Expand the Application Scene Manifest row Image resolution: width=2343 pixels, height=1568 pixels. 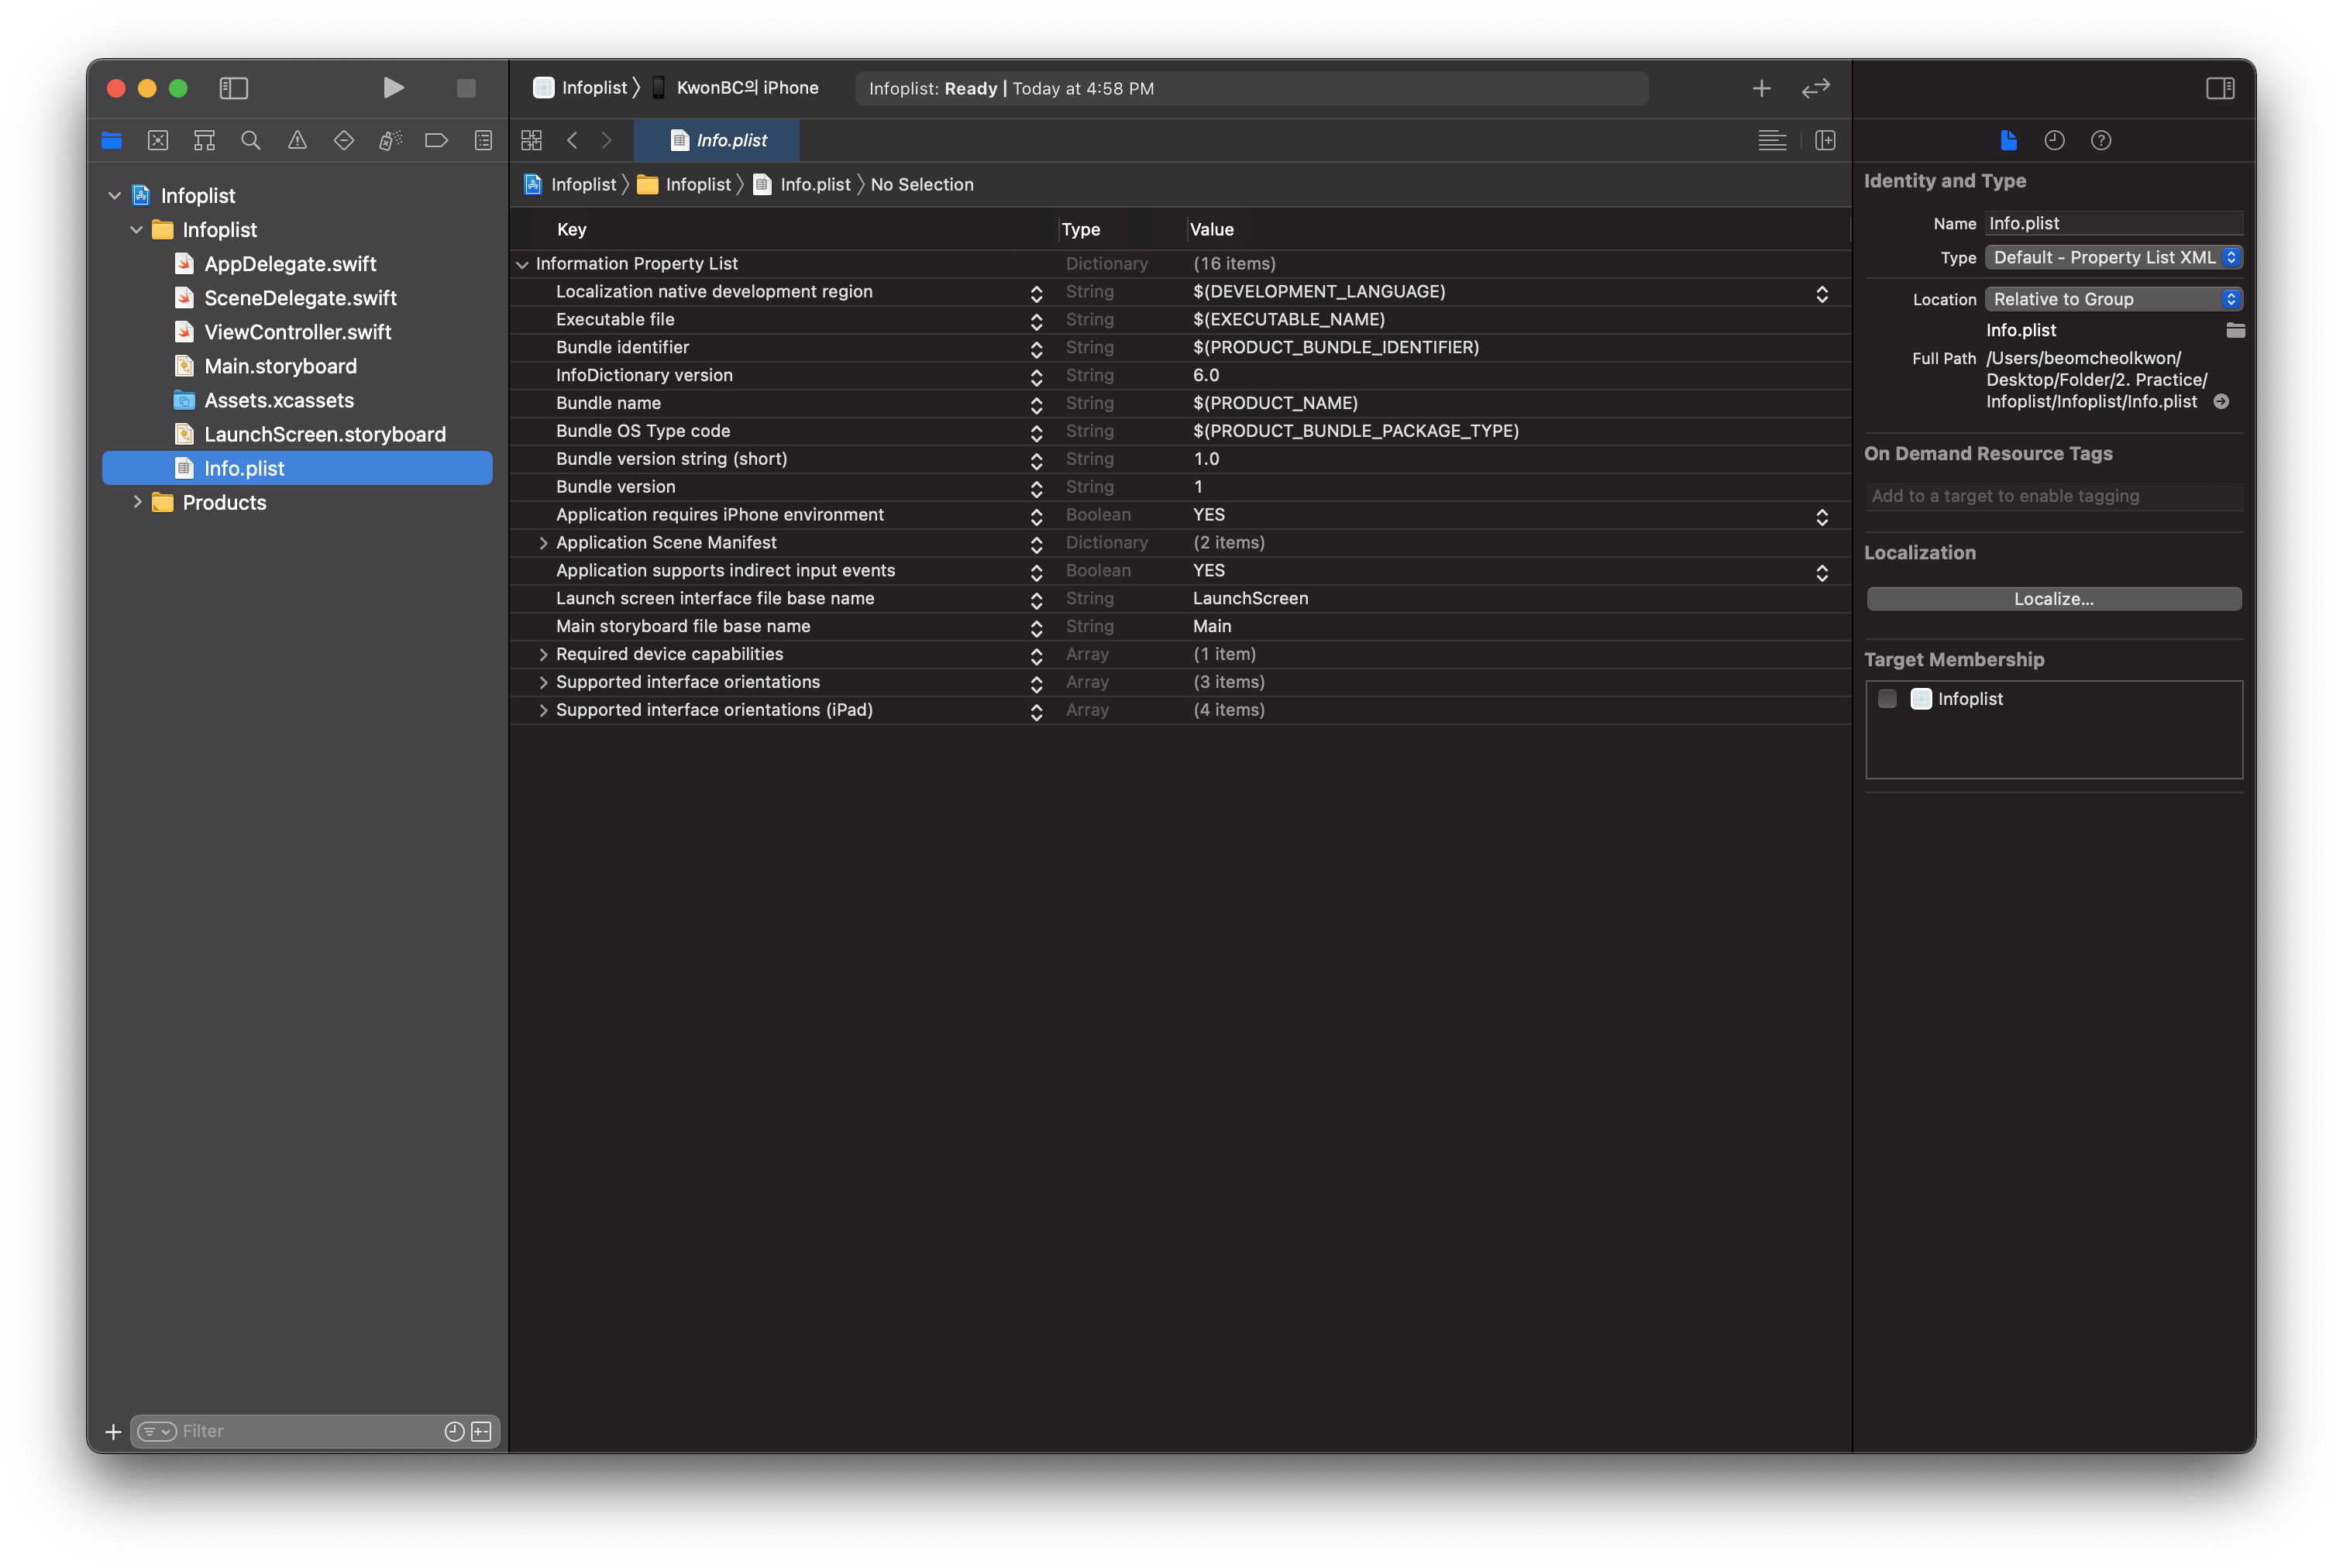(543, 543)
